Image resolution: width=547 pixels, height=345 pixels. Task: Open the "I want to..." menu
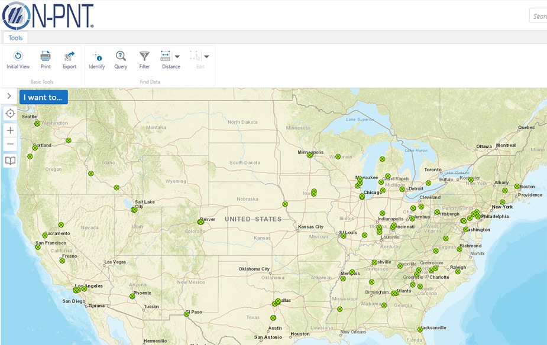pyautogui.click(x=43, y=97)
